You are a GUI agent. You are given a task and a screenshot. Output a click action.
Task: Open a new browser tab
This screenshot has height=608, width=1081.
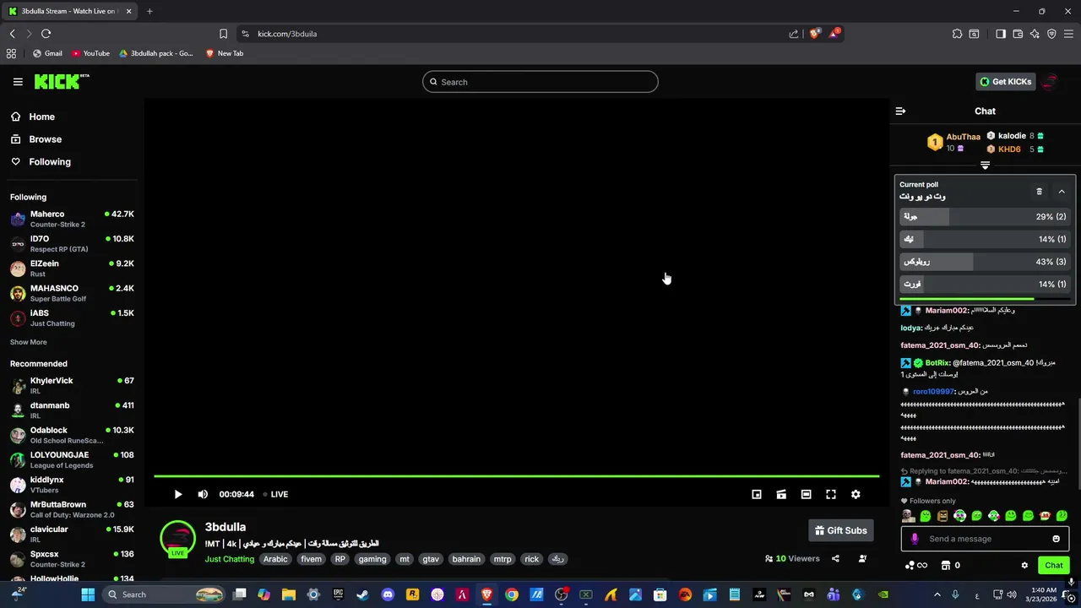click(149, 11)
